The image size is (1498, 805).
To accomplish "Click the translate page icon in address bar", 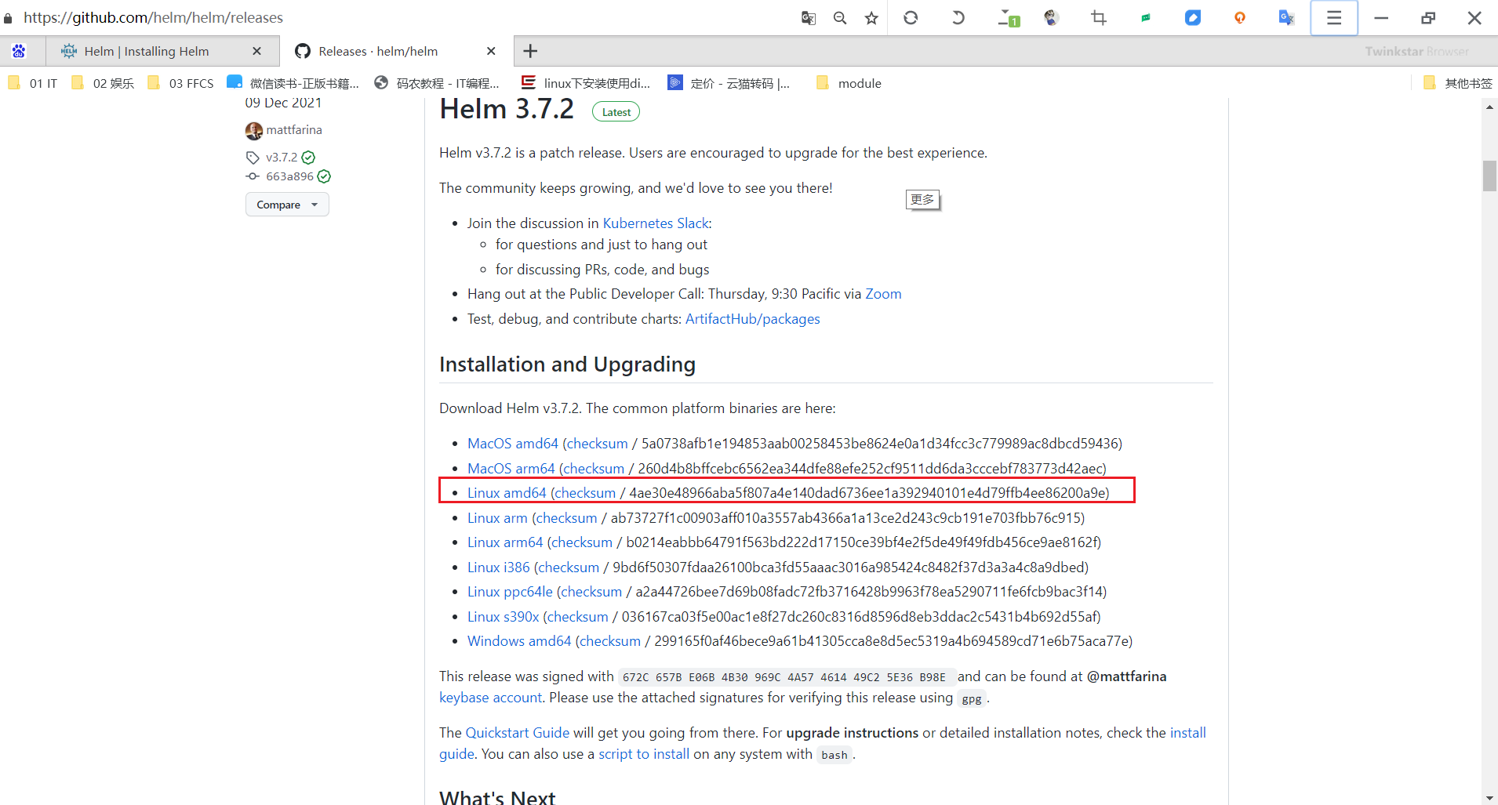I will click(x=809, y=17).
